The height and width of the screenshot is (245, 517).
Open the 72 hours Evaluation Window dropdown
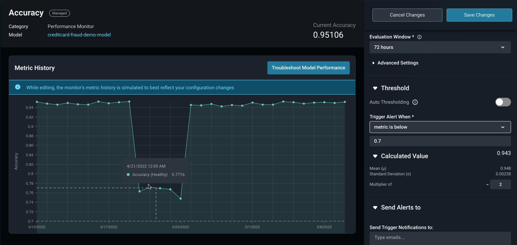click(x=440, y=47)
